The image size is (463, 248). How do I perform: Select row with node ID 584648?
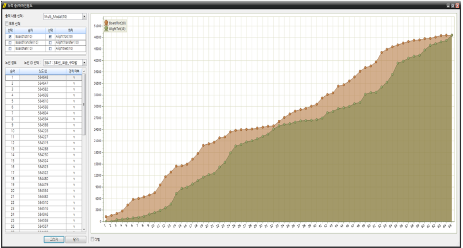(43, 77)
